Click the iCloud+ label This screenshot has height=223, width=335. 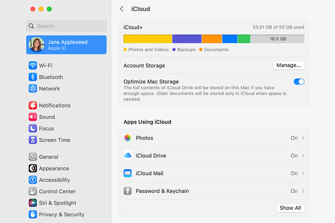click(133, 27)
